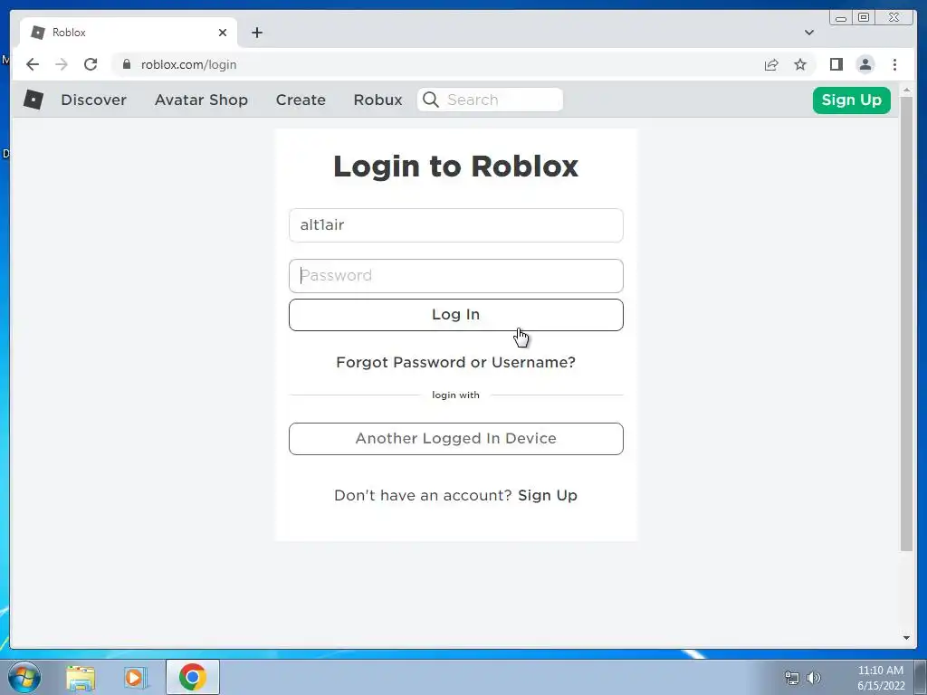This screenshot has height=695, width=927.
Task: Open Discover in Roblox navbar
Action: 93,100
